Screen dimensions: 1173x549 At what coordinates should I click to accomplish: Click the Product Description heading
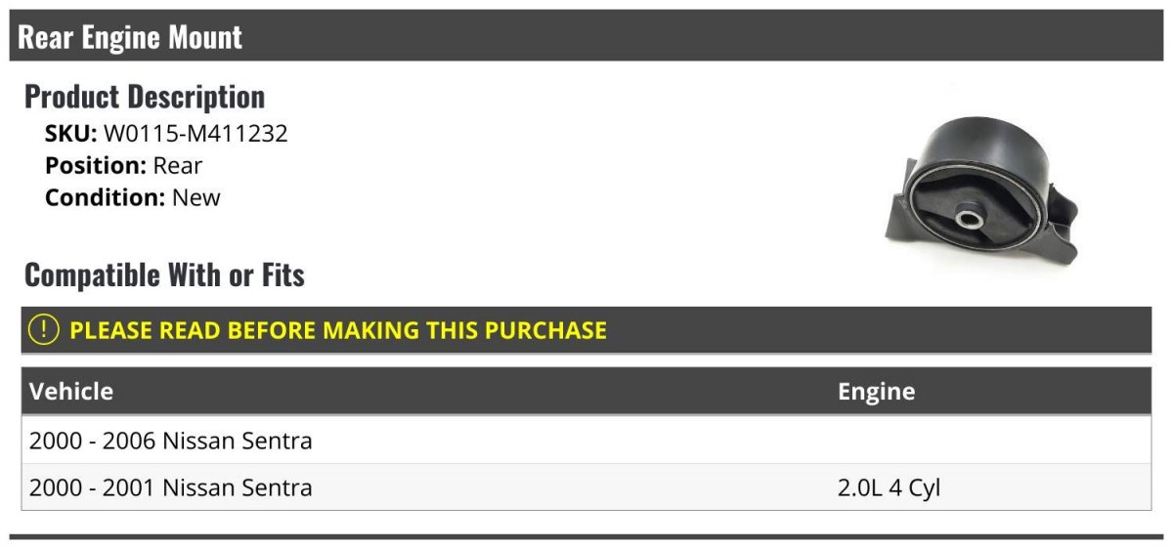coord(145,97)
